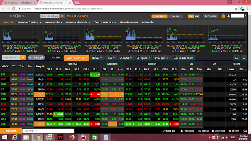The image size is (251, 141).
Task: Switch to CƠ SỞ market mode
Action: pos(160,16)
